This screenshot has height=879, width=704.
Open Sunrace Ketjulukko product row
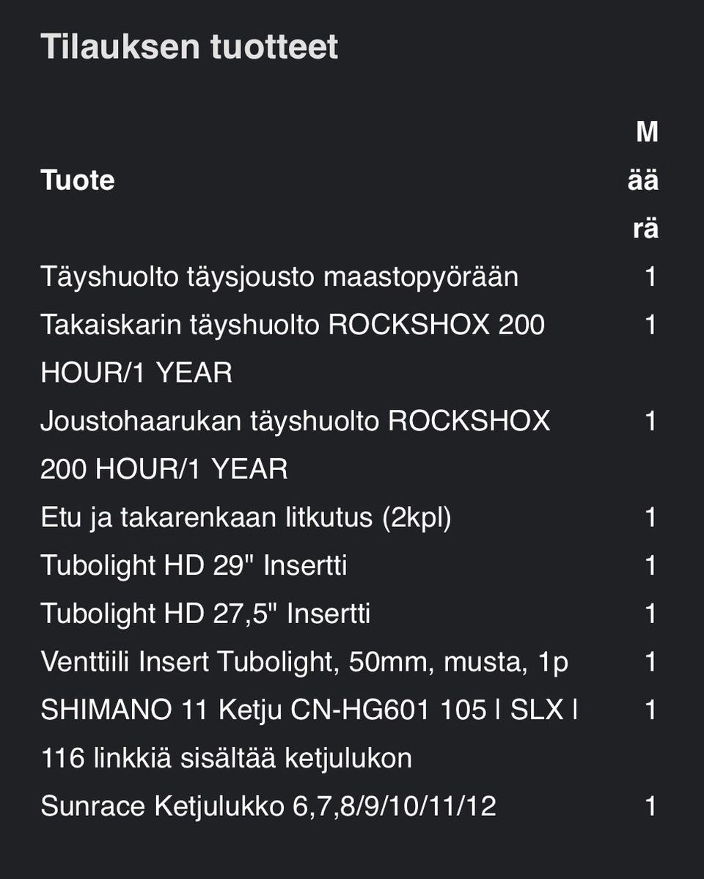[268, 806]
